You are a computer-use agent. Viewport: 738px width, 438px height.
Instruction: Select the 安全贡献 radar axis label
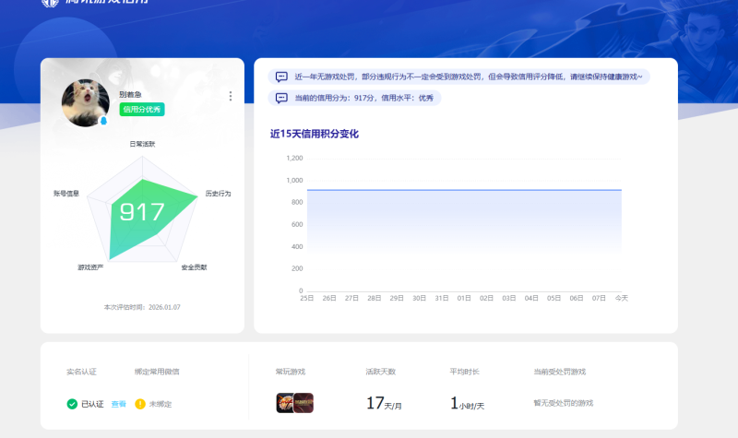pos(194,267)
